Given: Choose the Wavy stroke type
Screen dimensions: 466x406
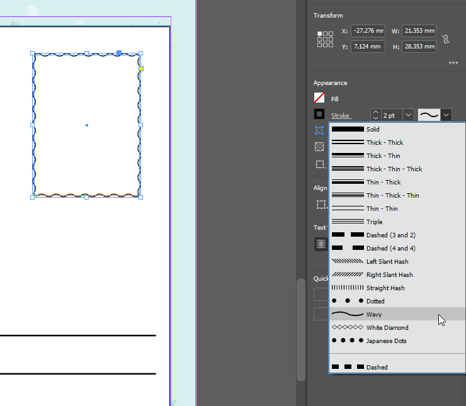Looking at the screenshot, I should point(374,314).
